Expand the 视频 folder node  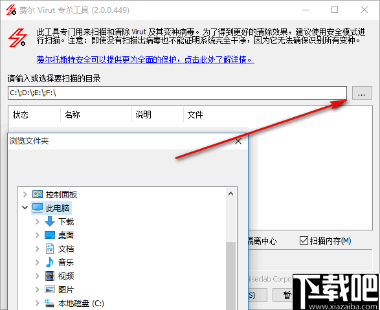tap(37, 276)
